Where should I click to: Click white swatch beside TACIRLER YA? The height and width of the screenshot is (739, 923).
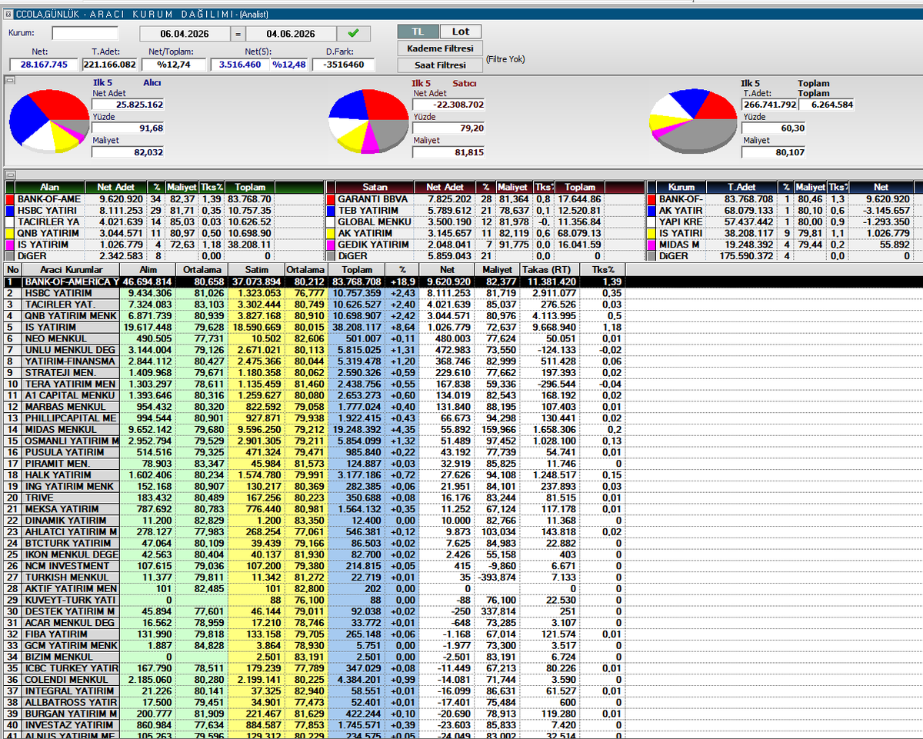11,221
